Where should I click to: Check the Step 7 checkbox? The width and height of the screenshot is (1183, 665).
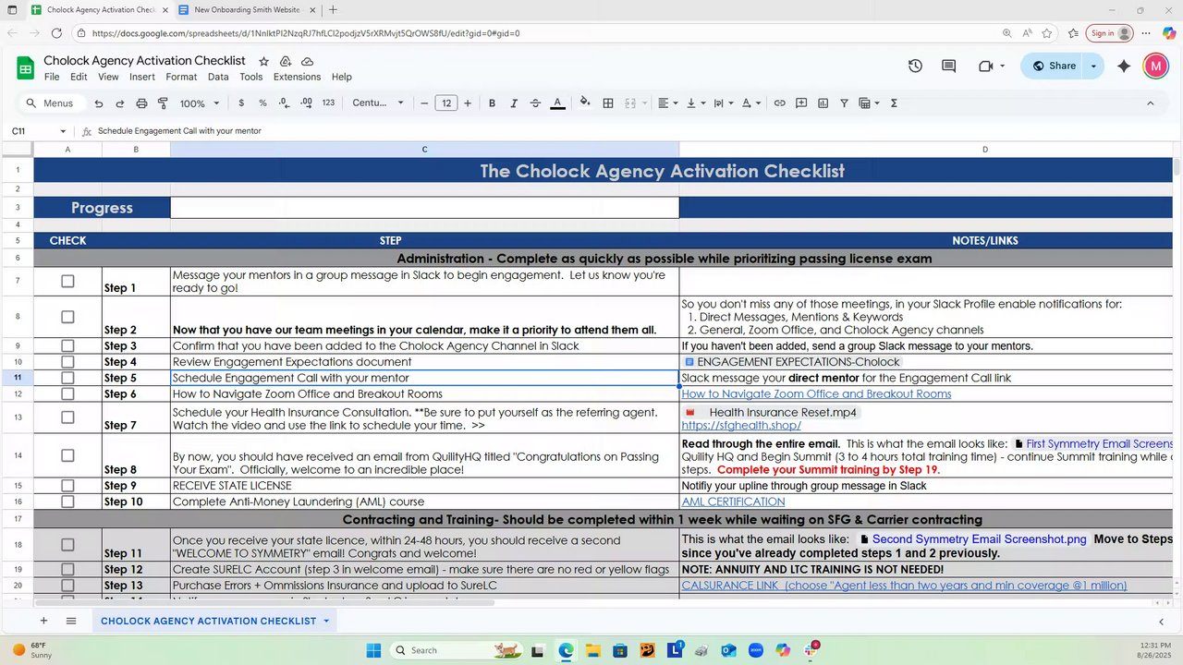[x=67, y=417]
